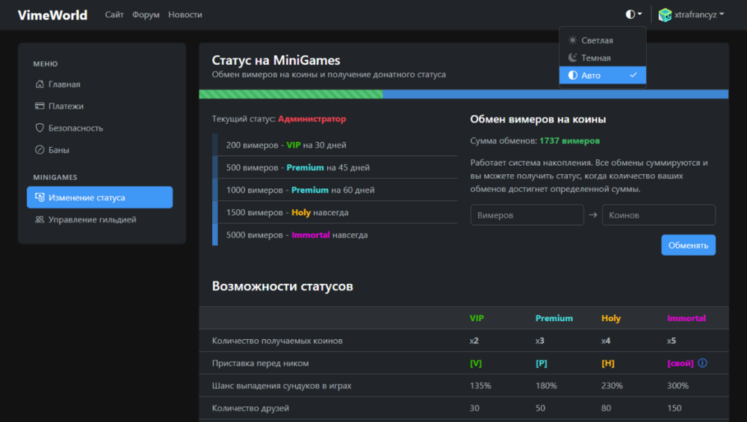The height and width of the screenshot is (422, 747).
Task: Click the ban icon beside Баны
Action: click(x=40, y=149)
